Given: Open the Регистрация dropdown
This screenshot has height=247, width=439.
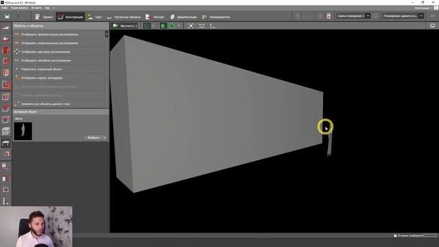Looking at the screenshot, I should pos(423,8).
